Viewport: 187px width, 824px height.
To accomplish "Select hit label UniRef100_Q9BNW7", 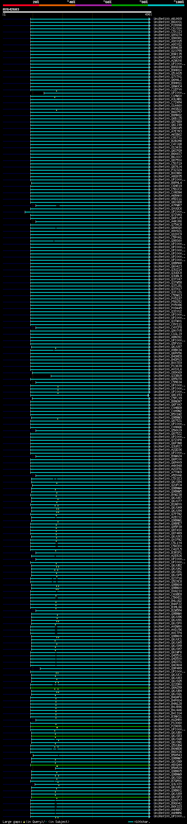I will [168, 758].
